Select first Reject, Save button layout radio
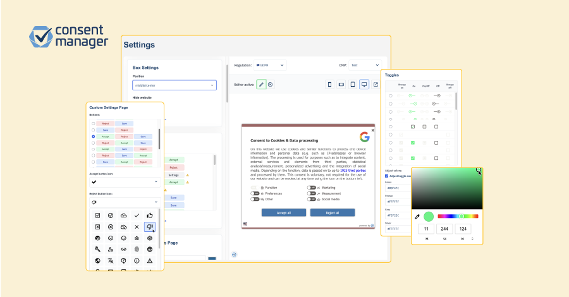The image size is (569, 297). tap(94, 124)
